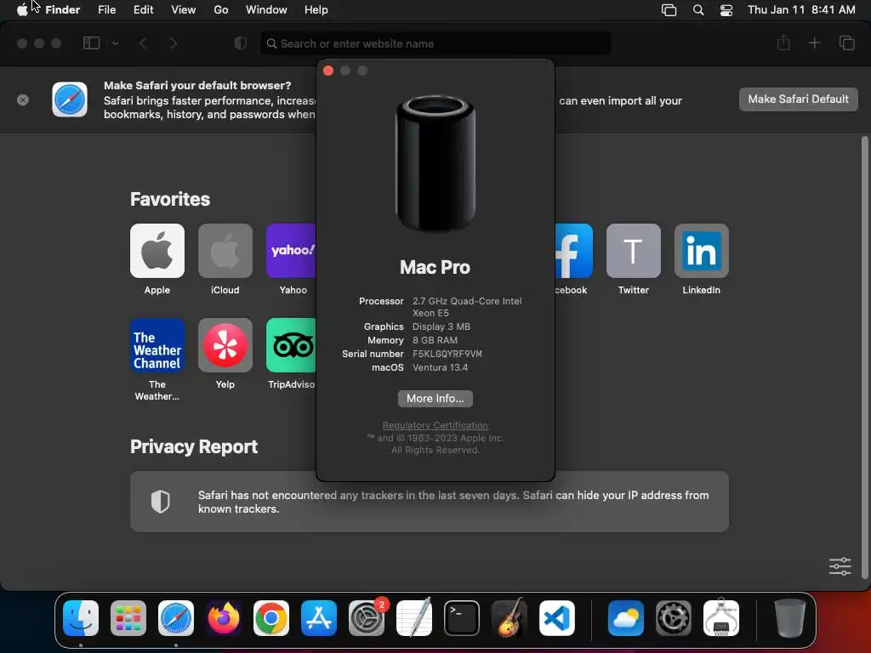Open TextEdit from the Dock
The width and height of the screenshot is (871, 653).
click(414, 618)
